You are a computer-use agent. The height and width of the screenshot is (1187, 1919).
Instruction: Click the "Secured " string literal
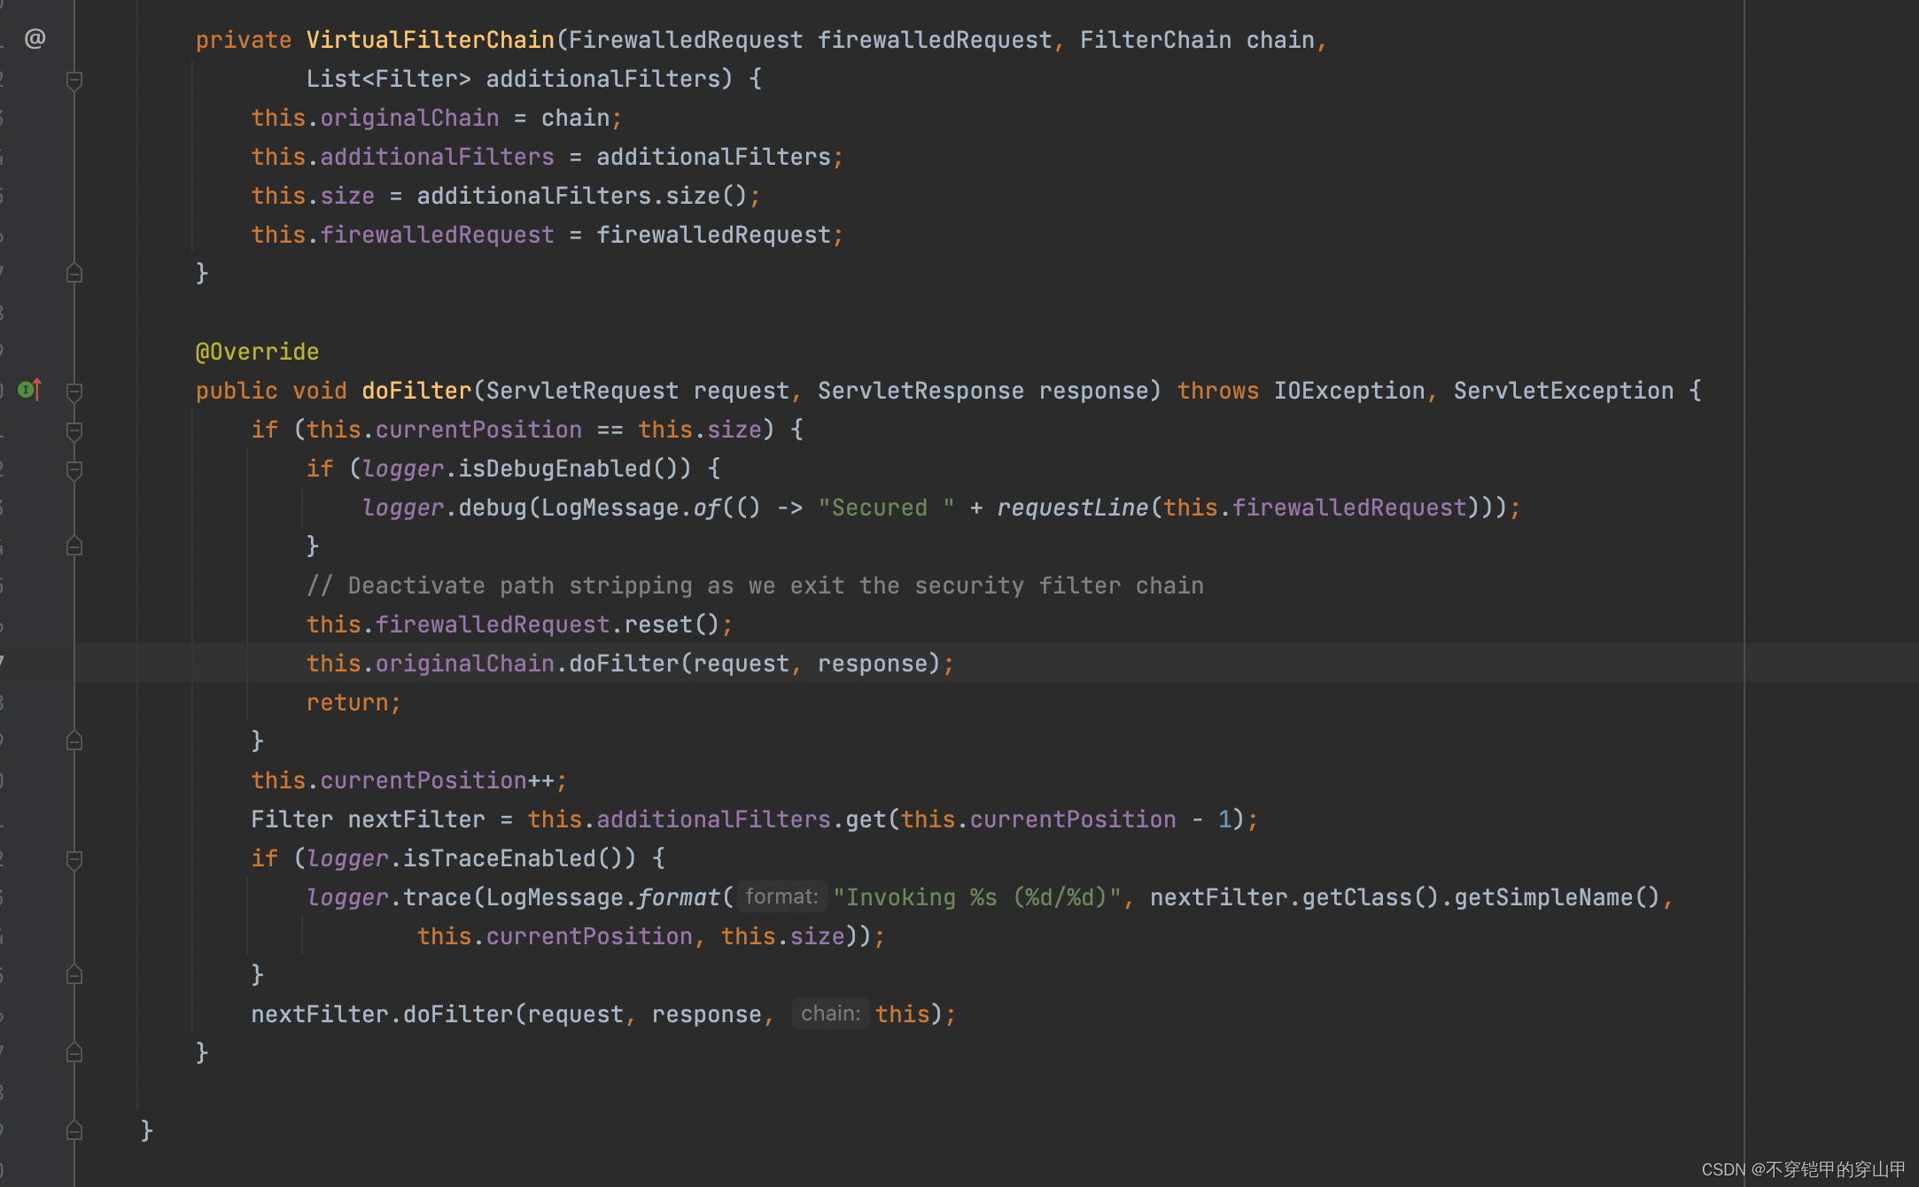click(x=886, y=508)
